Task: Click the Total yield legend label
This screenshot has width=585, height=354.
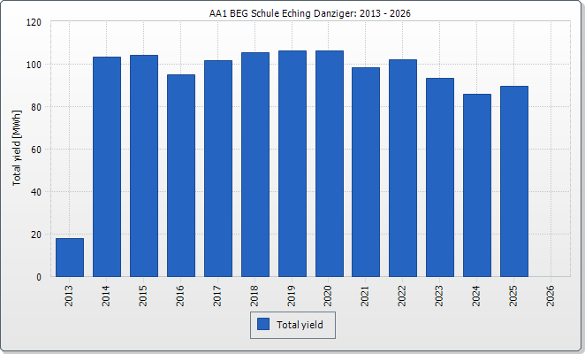Action: click(300, 325)
